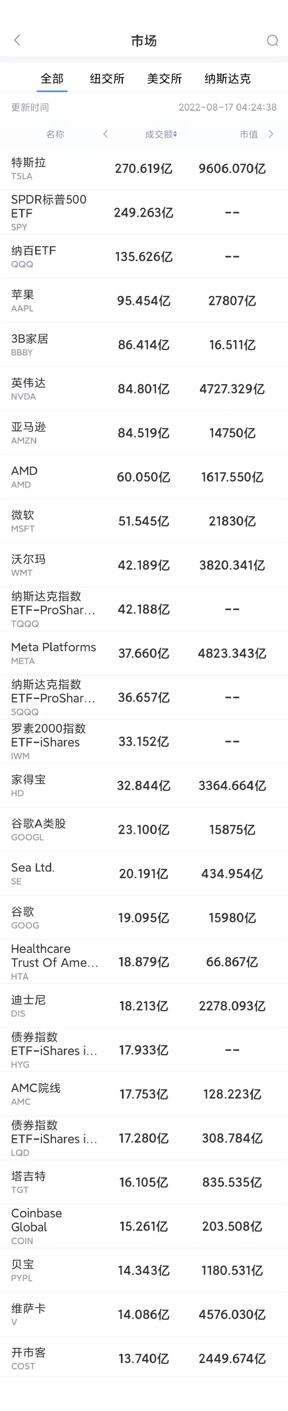Select 3B家居 BBBY row
The width and height of the screenshot is (288, 1411).
(x=143, y=345)
